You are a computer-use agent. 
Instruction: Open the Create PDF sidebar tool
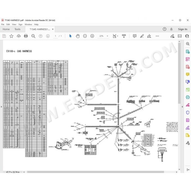point(188,67)
